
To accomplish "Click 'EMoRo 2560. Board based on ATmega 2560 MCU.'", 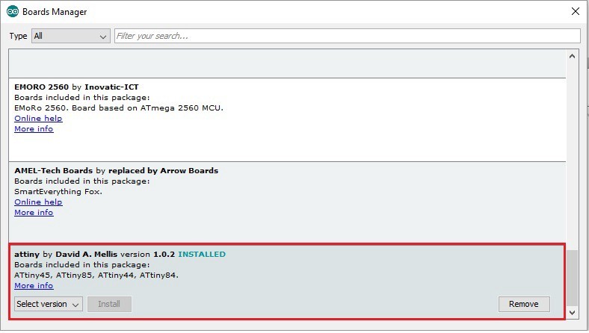I will 119,108.
